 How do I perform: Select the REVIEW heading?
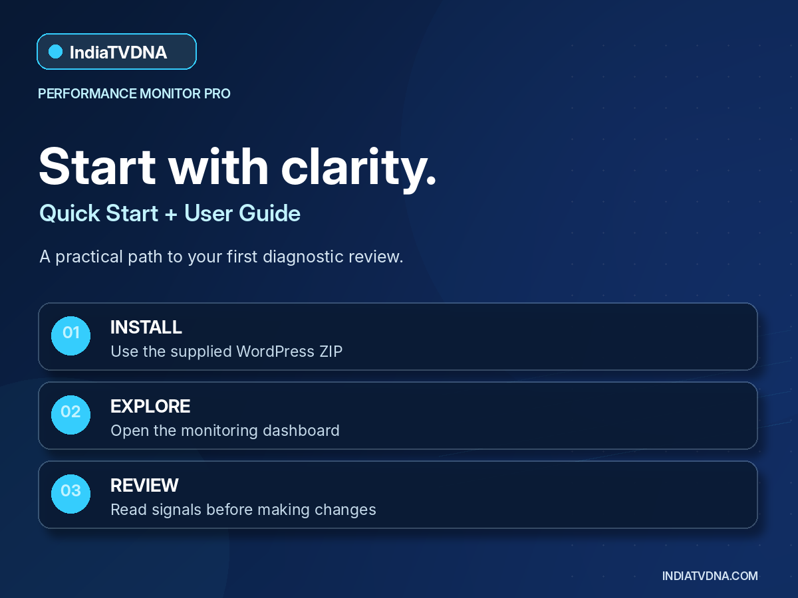pyautogui.click(x=144, y=486)
